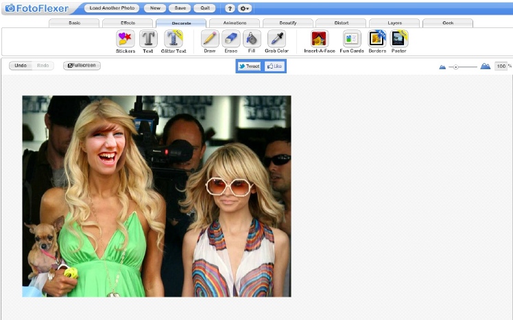
Task: Switch to the Layers tab
Action: click(394, 23)
